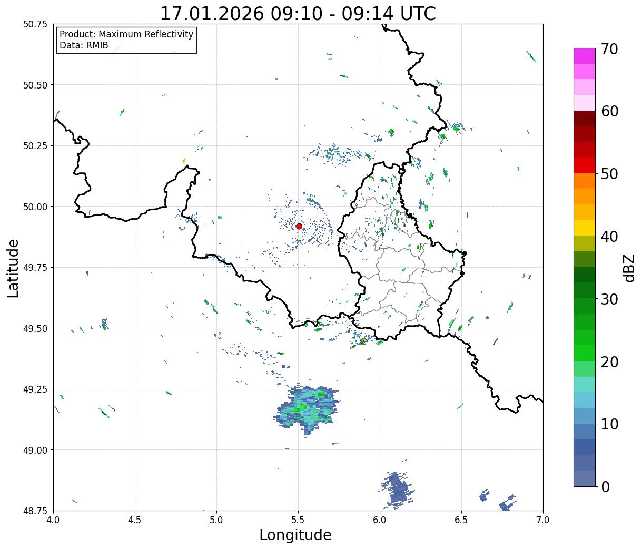Image resolution: width=642 pixels, height=548 pixels.
Task: Click the 'Product: Maximum Reflectivity' label
Action: (x=126, y=34)
